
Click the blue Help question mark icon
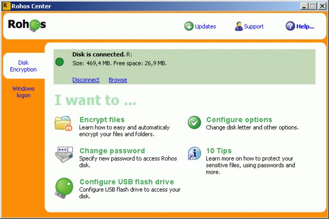(x=290, y=26)
